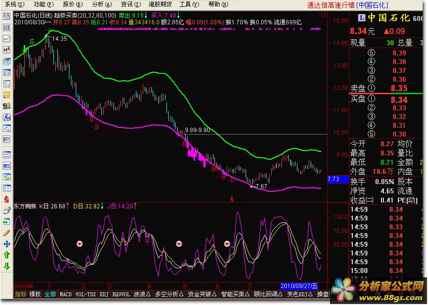This screenshot has width=428, height=305.
Task: Click the 7.67 low price label
Action: 261,186
